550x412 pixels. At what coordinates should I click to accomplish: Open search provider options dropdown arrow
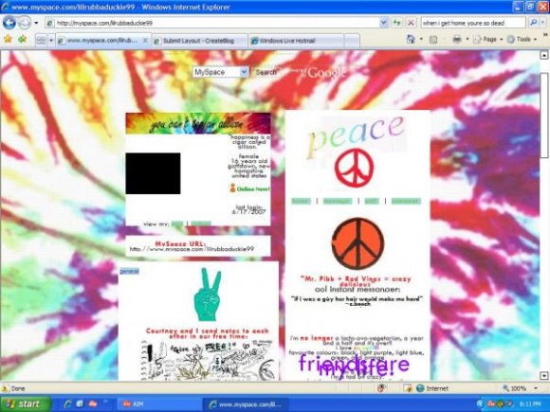(x=543, y=23)
